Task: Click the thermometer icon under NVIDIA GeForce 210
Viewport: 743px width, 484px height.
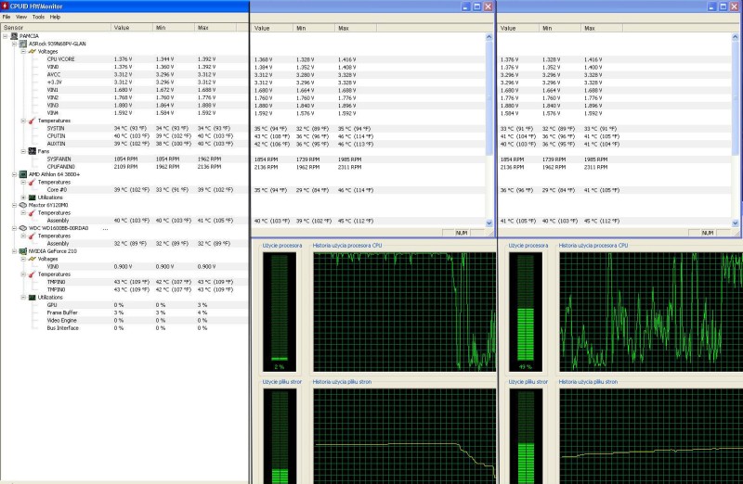Action: [32, 274]
